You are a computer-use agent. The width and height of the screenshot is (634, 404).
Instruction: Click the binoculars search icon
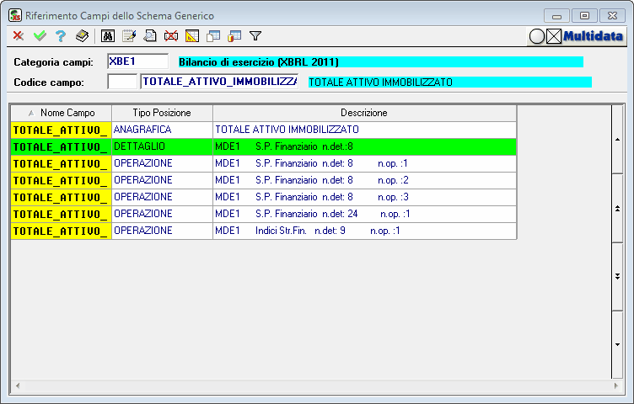[x=108, y=36]
